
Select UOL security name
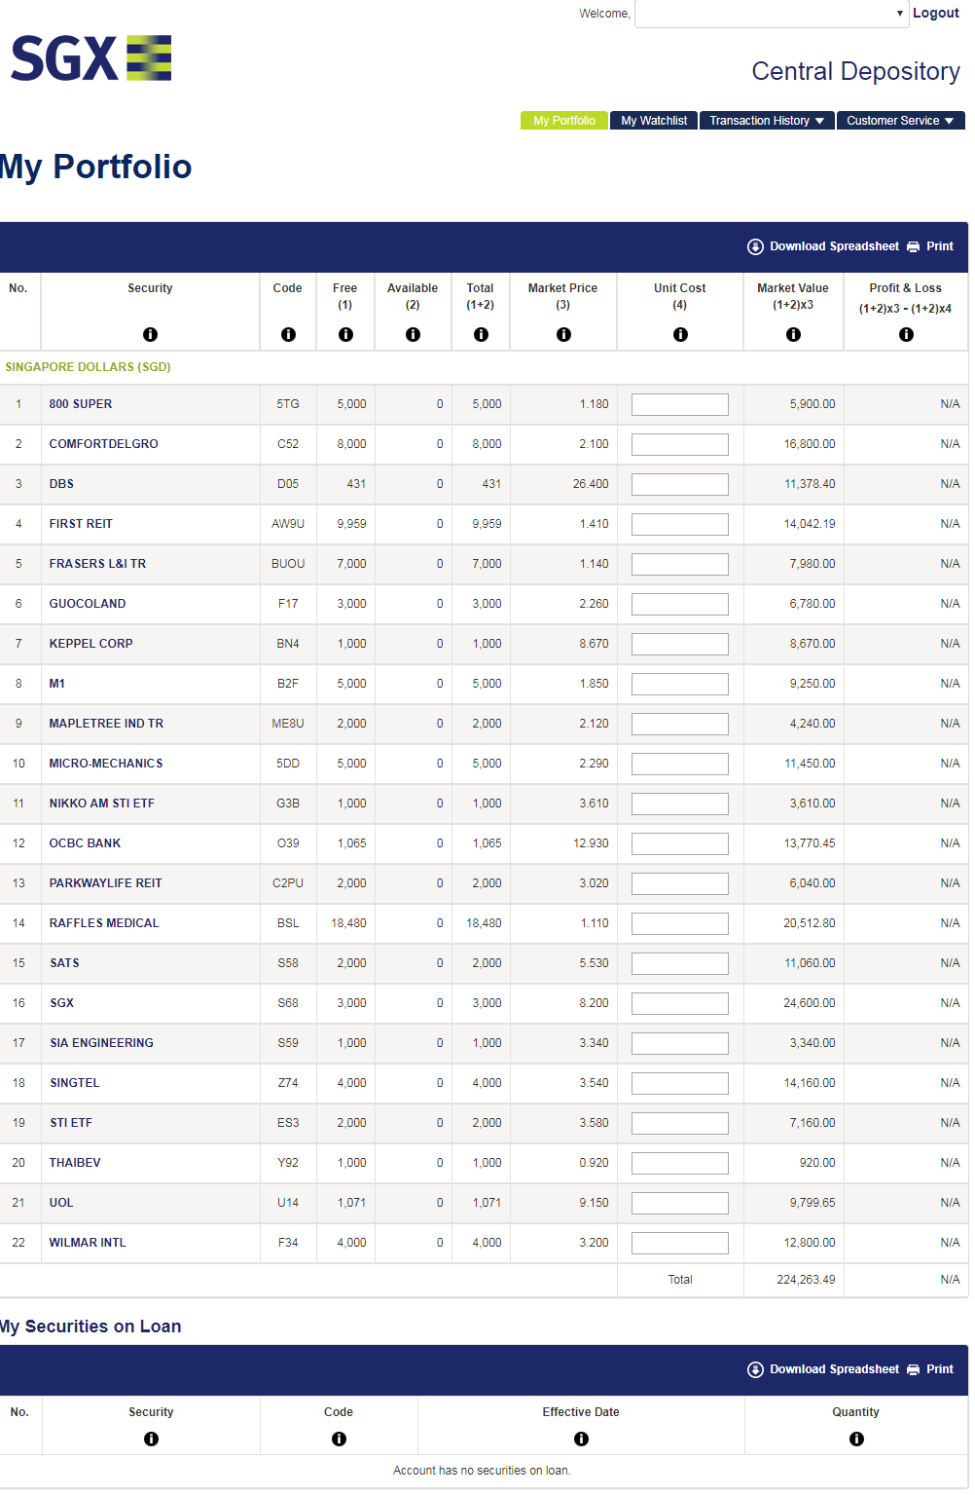point(61,1203)
